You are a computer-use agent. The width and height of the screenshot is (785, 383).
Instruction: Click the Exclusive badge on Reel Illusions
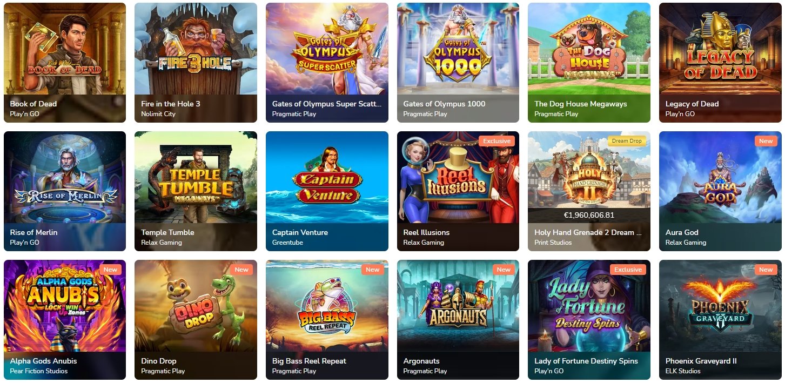[497, 141]
